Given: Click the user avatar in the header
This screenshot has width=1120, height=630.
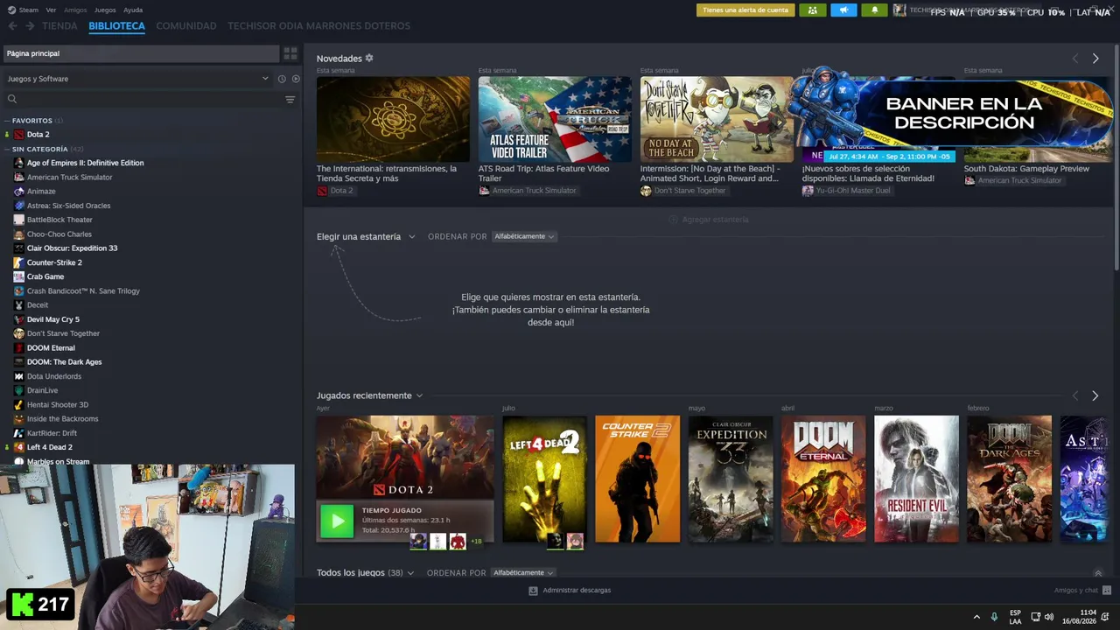Looking at the screenshot, I should click(899, 10).
